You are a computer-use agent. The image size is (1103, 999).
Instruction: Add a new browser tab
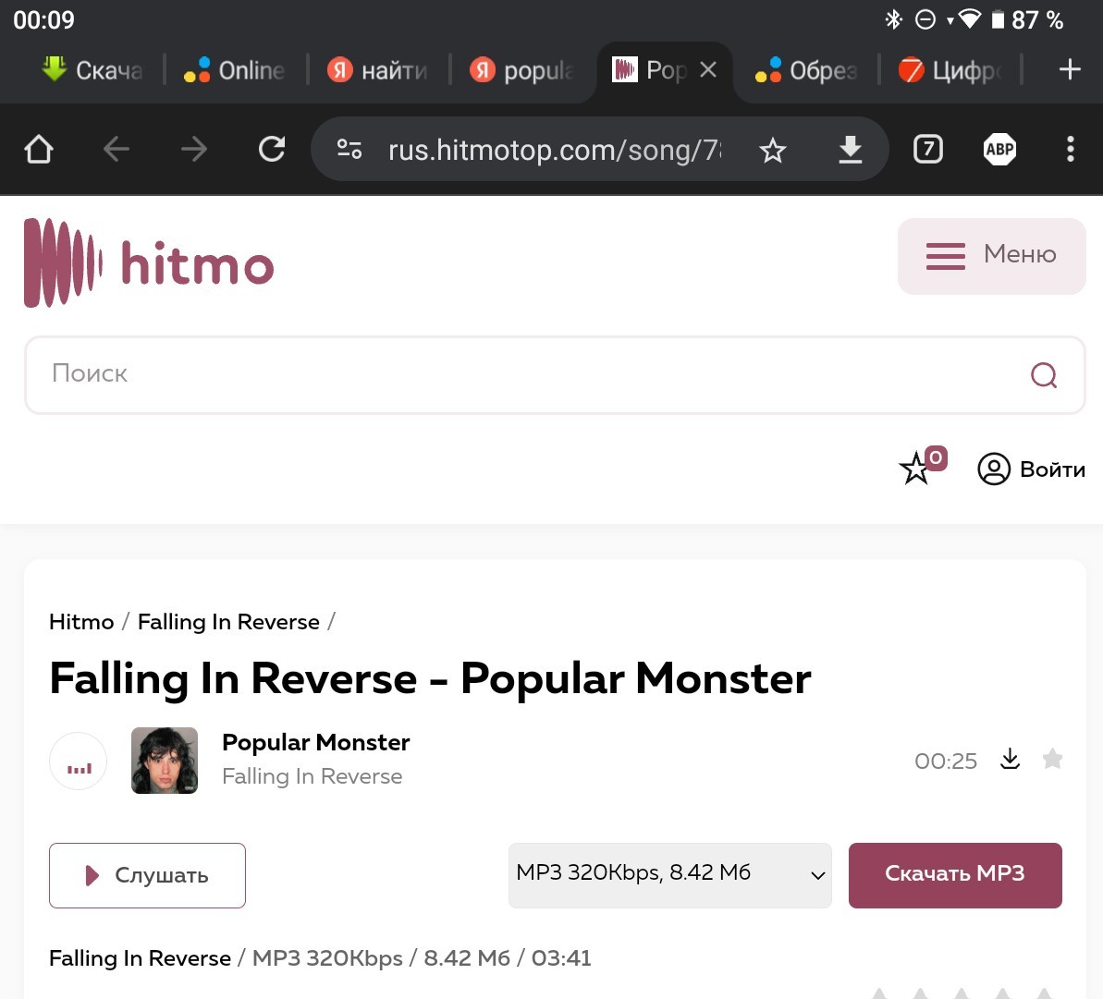(1069, 69)
